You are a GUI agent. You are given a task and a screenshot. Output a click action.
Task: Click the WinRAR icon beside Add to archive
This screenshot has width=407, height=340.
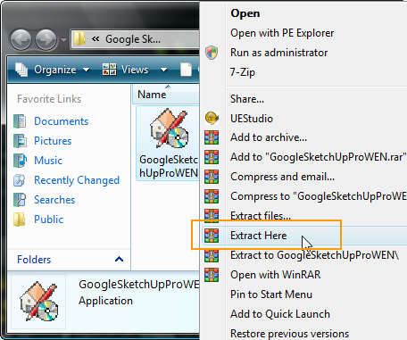212,137
